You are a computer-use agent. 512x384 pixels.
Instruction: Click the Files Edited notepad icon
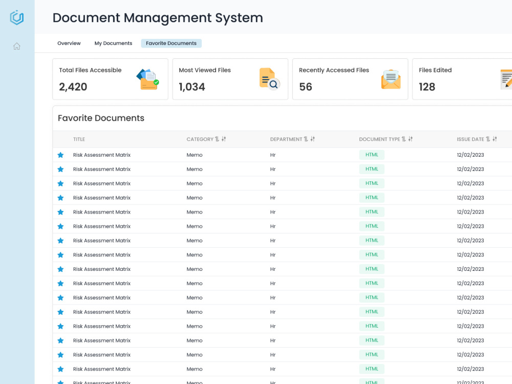coord(506,79)
